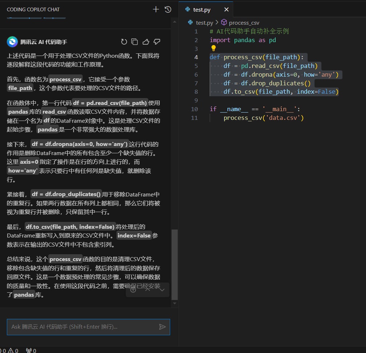Click line number 10 in the gutter

[x=194, y=109]
